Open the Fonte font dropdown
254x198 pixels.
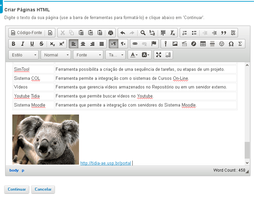(x=88, y=55)
